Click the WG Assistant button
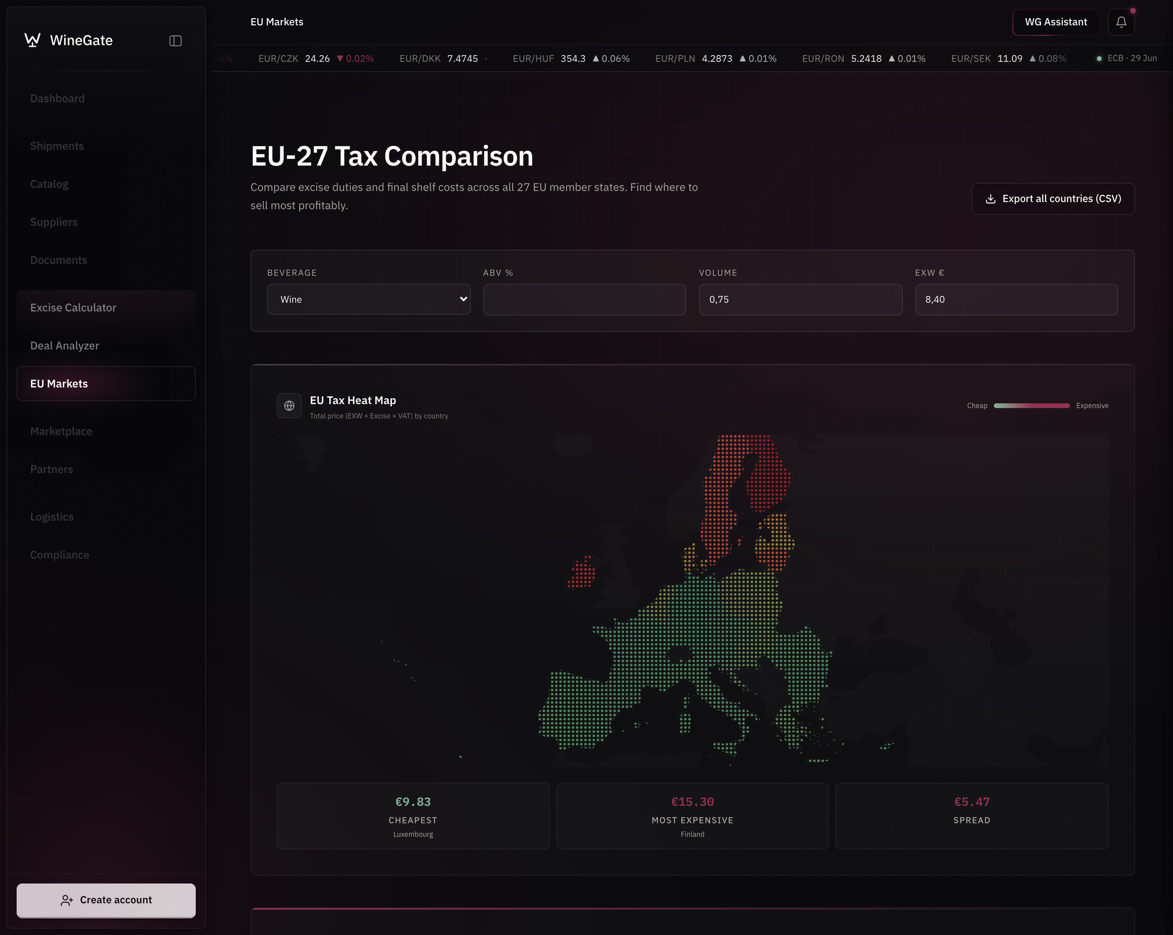This screenshot has height=935, width=1173. click(x=1055, y=22)
